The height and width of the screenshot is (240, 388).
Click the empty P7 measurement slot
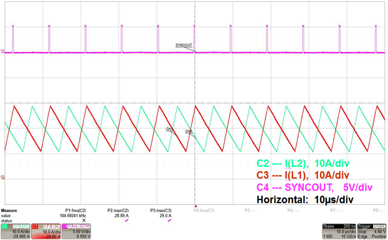(x=334, y=210)
